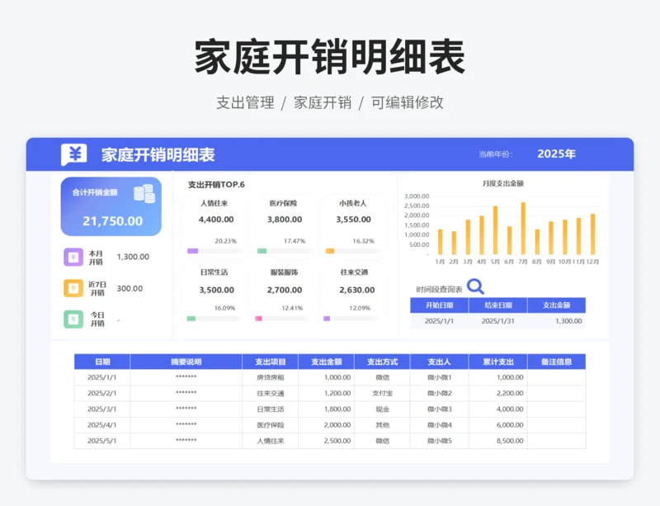
Task: Click the 服装服饰 pink progress bar
Action: (x=282, y=319)
